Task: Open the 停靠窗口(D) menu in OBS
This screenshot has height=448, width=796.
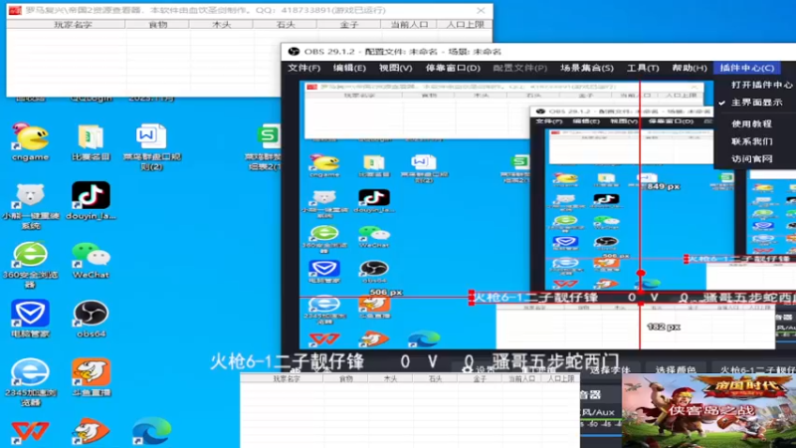Action: pyautogui.click(x=453, y=68)
